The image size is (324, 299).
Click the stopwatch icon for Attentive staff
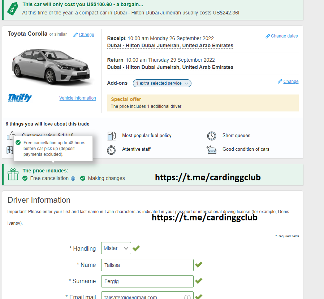(111, 150)
